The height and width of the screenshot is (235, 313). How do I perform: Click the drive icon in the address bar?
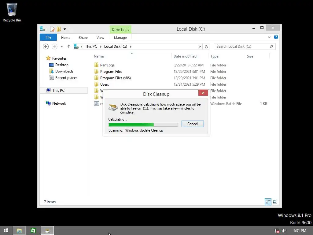76,47
